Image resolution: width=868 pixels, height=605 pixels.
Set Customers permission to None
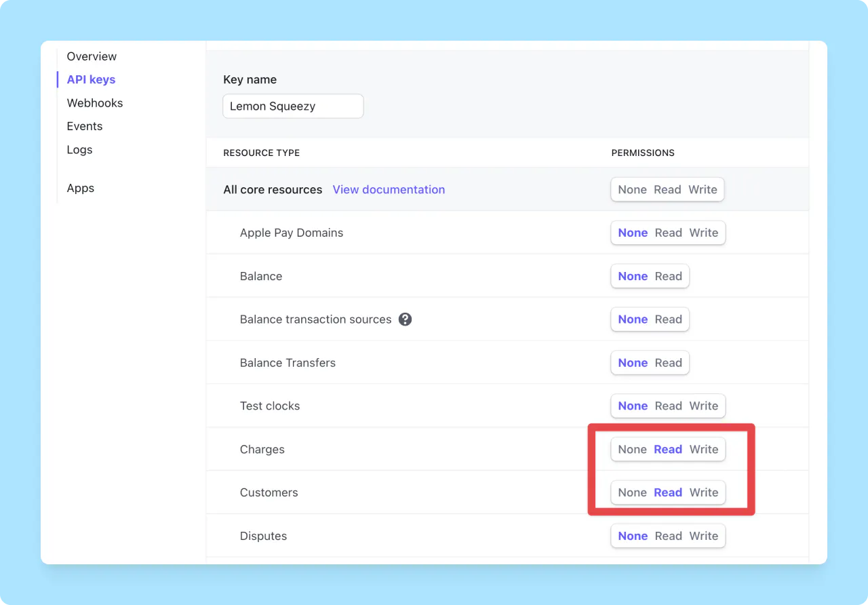tap(632, 492)
